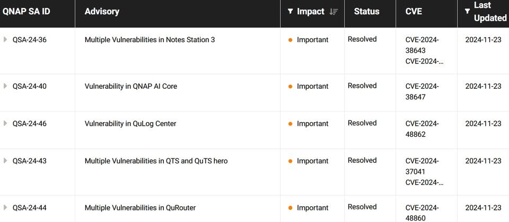The width and height of the screenshot is (509, 222).
Task: Click orange Important dot in QSA-24-40 row
Action: (290, 87)
